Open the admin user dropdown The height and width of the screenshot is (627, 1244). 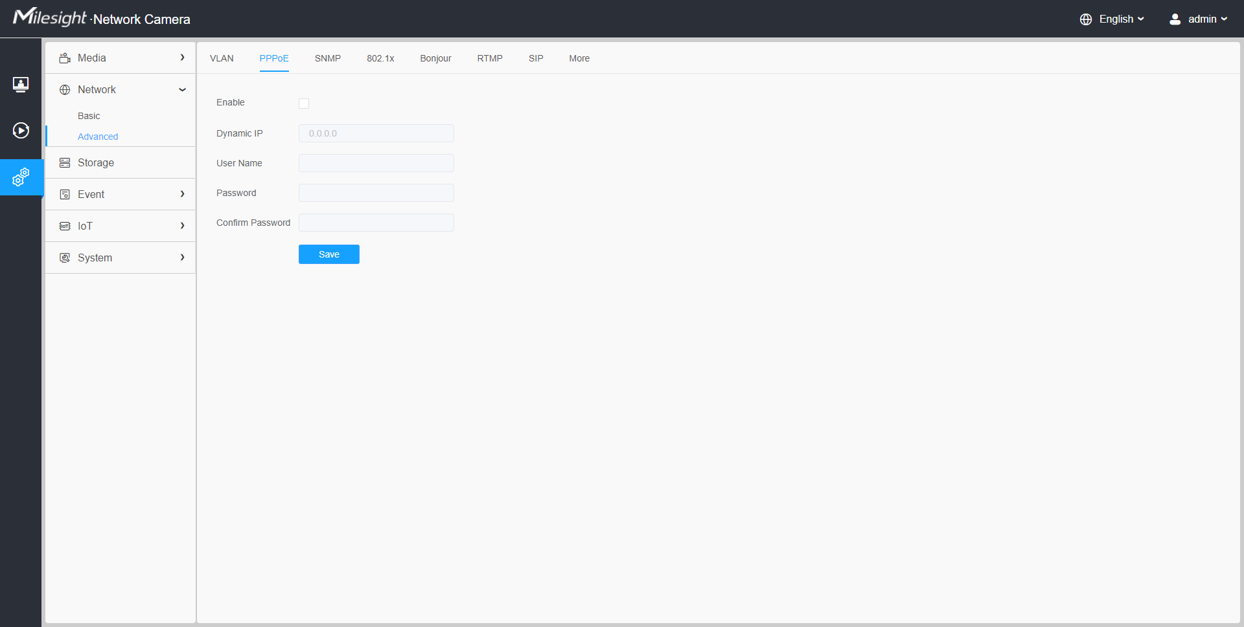1198,19
